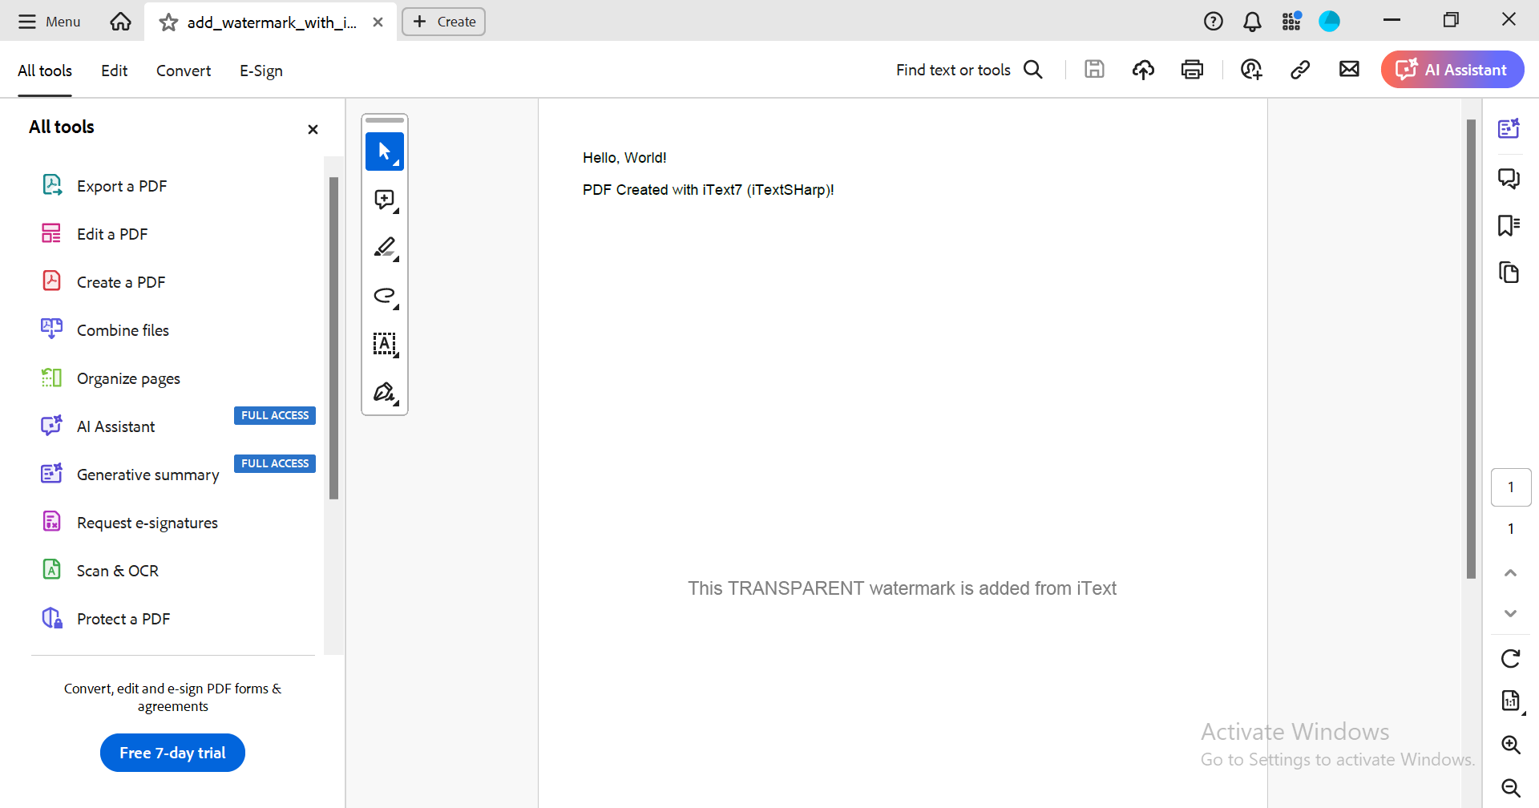The width and height of the screenshot is (1539, 808).
Task: Close the All tools panel
Action: pos(313,129)
